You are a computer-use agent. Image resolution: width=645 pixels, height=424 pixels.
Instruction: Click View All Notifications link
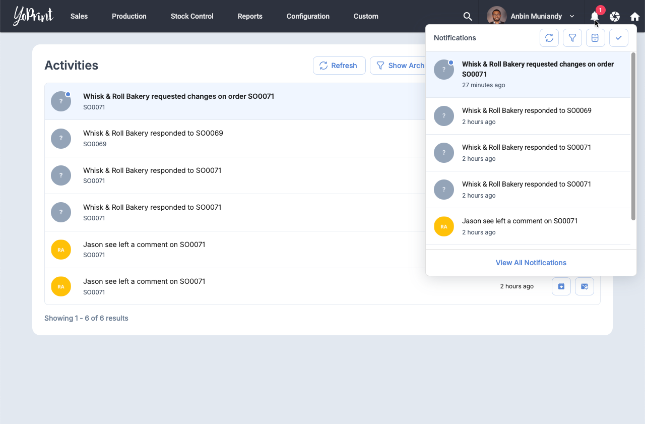(531, 263)
